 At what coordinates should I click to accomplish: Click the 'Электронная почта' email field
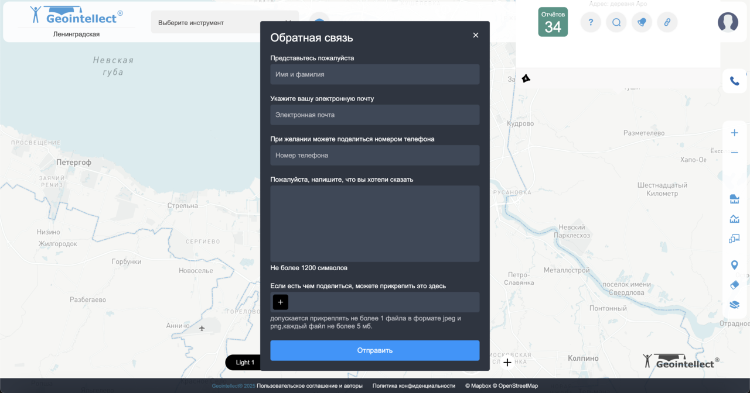374,115
